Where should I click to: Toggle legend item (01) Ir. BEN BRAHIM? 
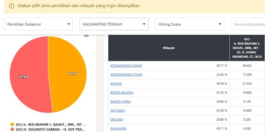(x=49, y=125)
